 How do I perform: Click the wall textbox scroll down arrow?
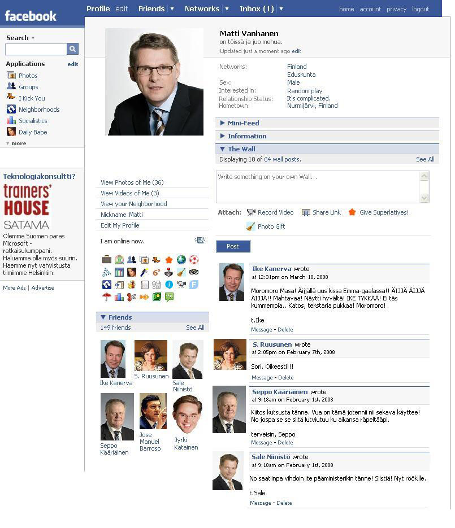click(x=424, y=198)
